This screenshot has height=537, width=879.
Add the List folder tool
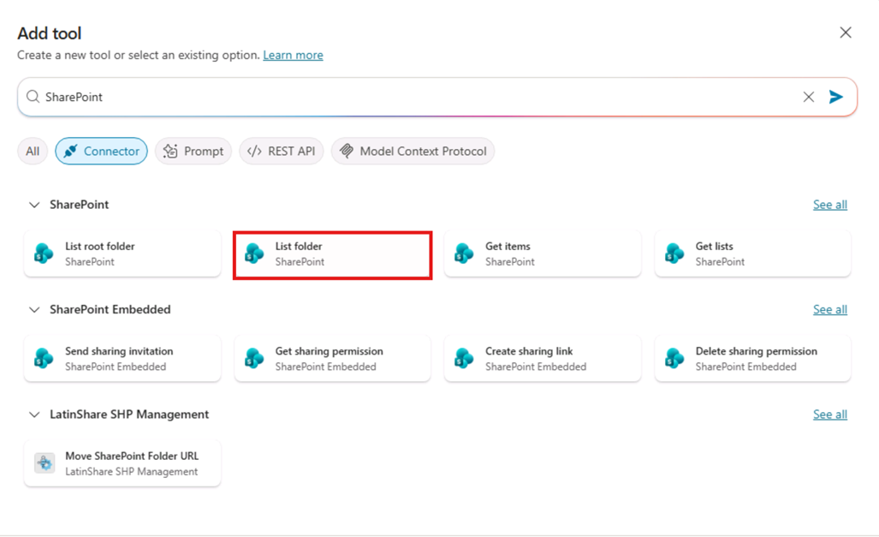coord(332,254)
